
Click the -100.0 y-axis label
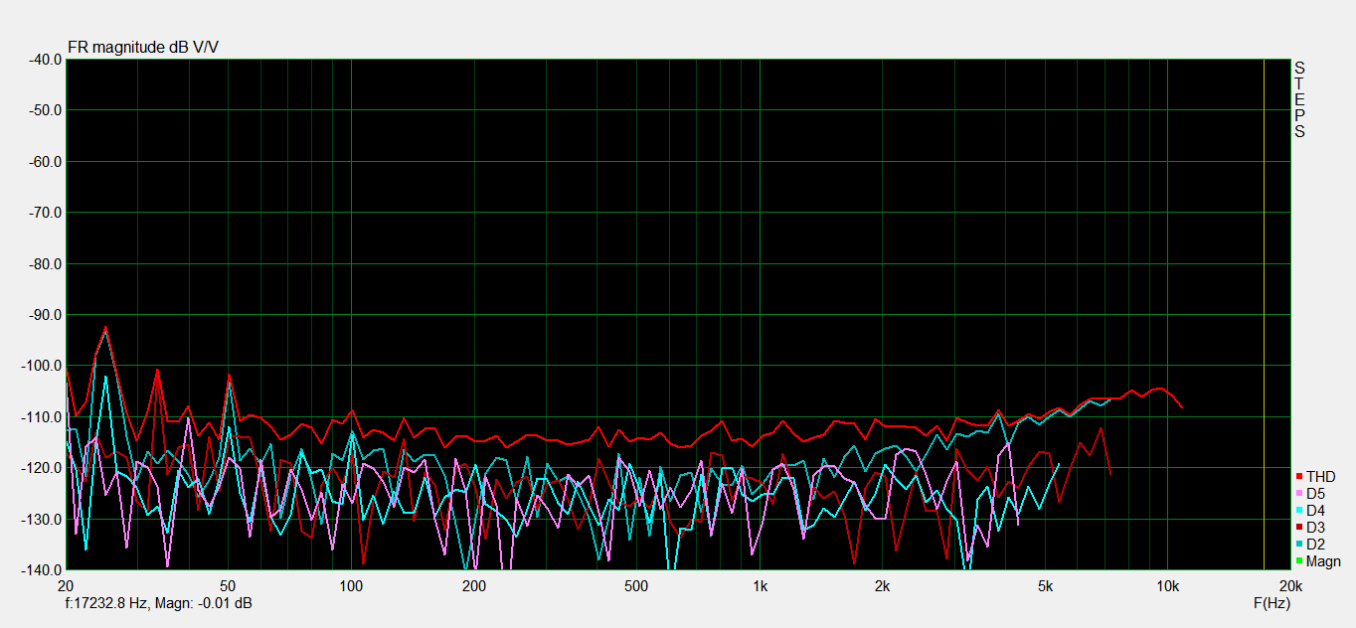click(41, 366)
